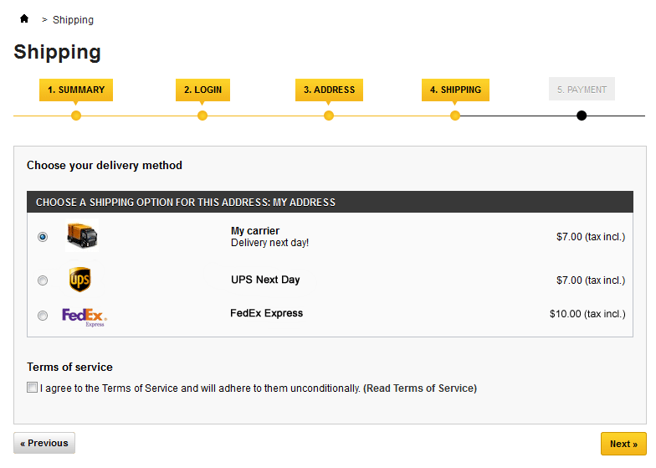
Task: Select FedEx Express delivery radio button
Action: tap(43, 316)
